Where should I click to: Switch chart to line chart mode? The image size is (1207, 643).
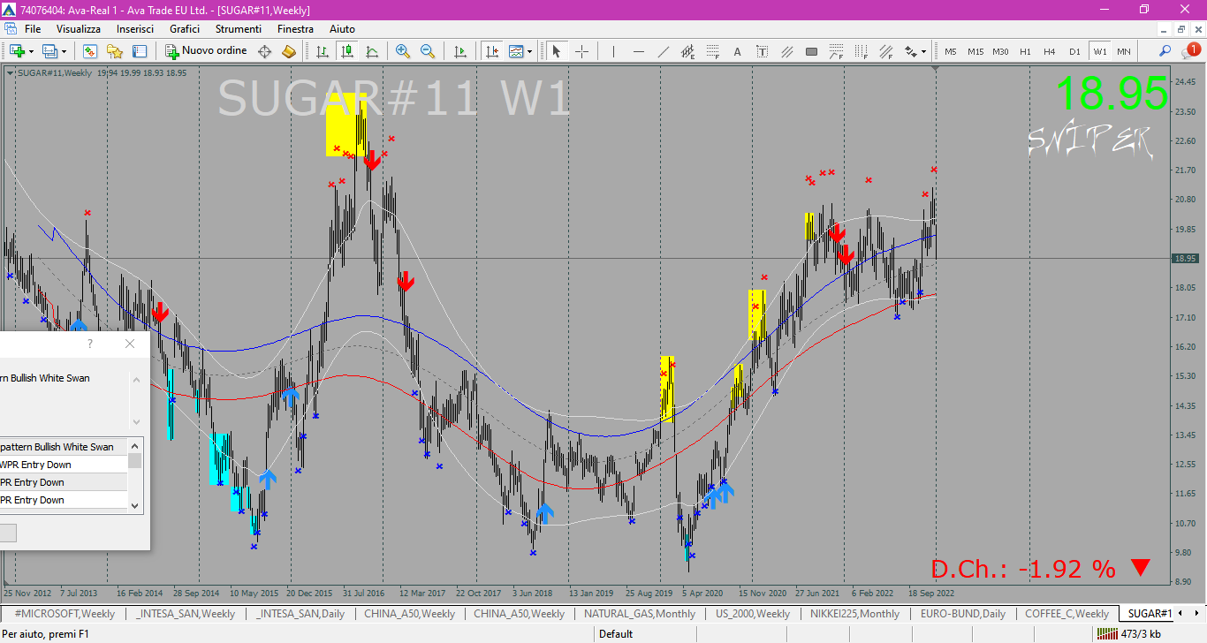(372, 51)
